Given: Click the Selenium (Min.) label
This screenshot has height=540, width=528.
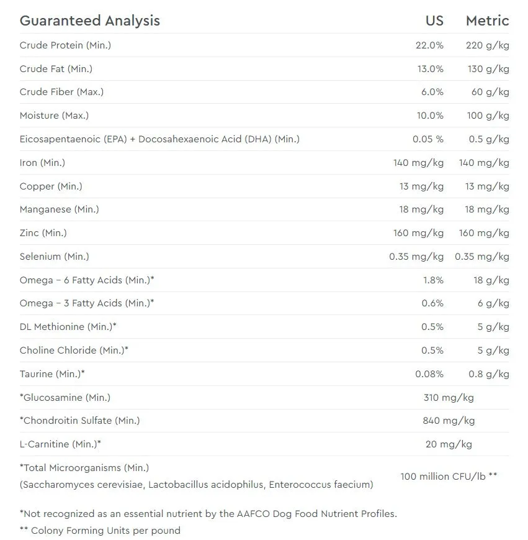Looking at the screenshot, I should pyautogui.click(x=55, y=257).
